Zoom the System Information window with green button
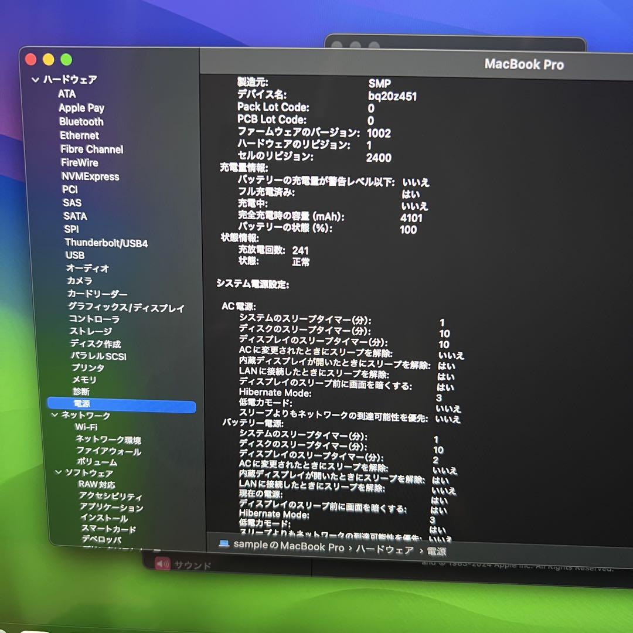 [66, 60]
